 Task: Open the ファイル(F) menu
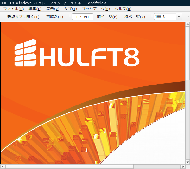[x=13, y=9]
